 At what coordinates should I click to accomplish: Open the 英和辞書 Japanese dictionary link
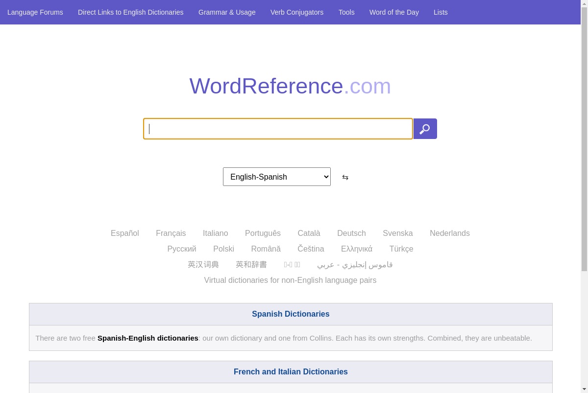[251, 265]
